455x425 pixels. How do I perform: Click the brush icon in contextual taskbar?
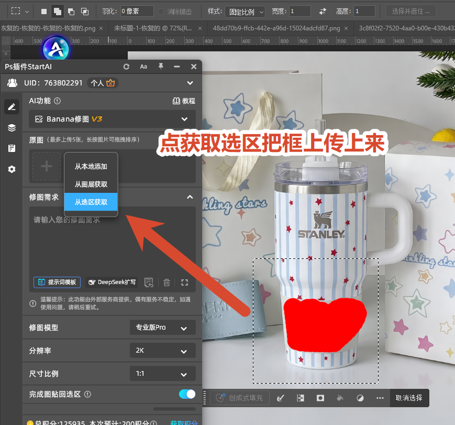pyautogui.click(x=280, y=398)
